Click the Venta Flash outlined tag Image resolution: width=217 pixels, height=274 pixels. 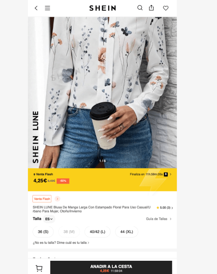point(42,199)
